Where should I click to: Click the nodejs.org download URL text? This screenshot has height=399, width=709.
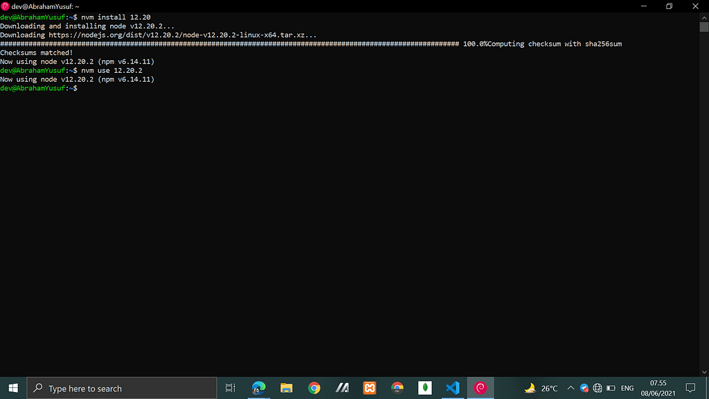183,35
